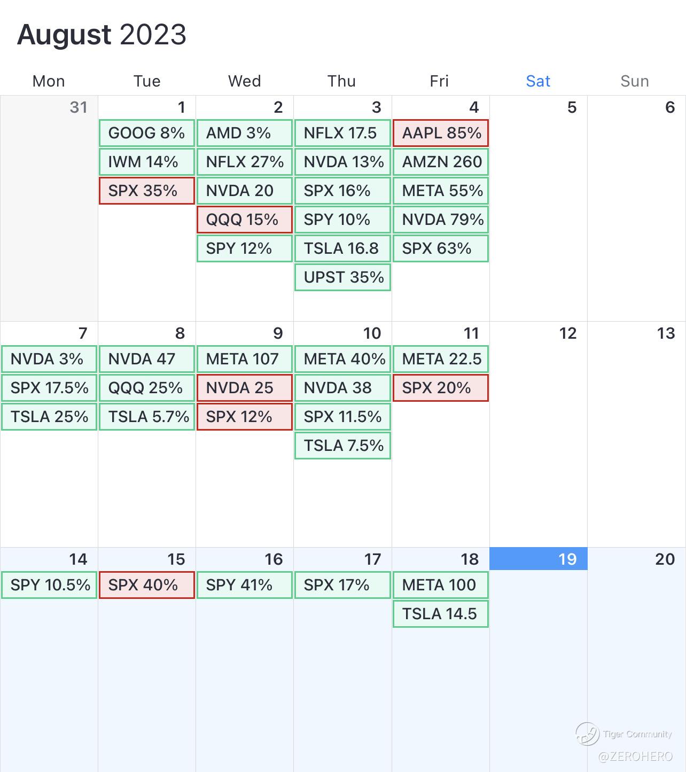The height and width of the screenshot is (772, 686).
Task: Open the META 107 entry
Action: pyautogui.click(x=245, y=359)
